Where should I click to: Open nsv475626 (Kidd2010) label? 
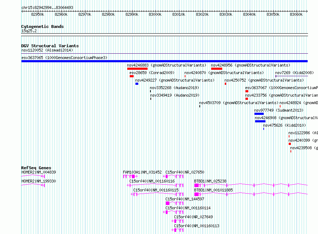tap(284, 125)
